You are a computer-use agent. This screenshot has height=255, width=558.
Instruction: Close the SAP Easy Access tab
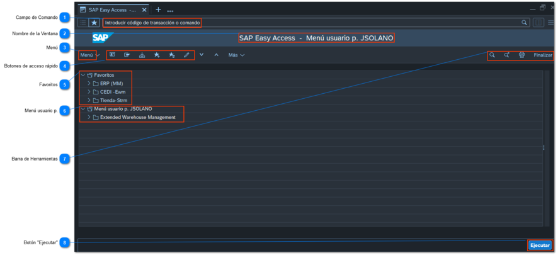tap(144, 10)
